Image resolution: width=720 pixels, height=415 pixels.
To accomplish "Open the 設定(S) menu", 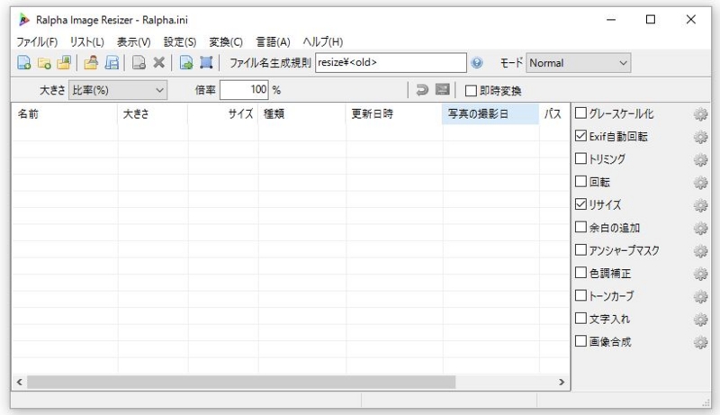I will pyautogui.click(x=180, y=41).
